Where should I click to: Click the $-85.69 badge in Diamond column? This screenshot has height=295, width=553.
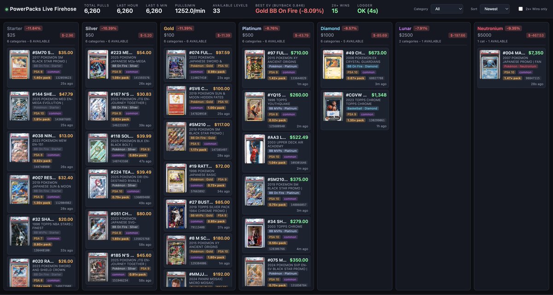point(380,35)
